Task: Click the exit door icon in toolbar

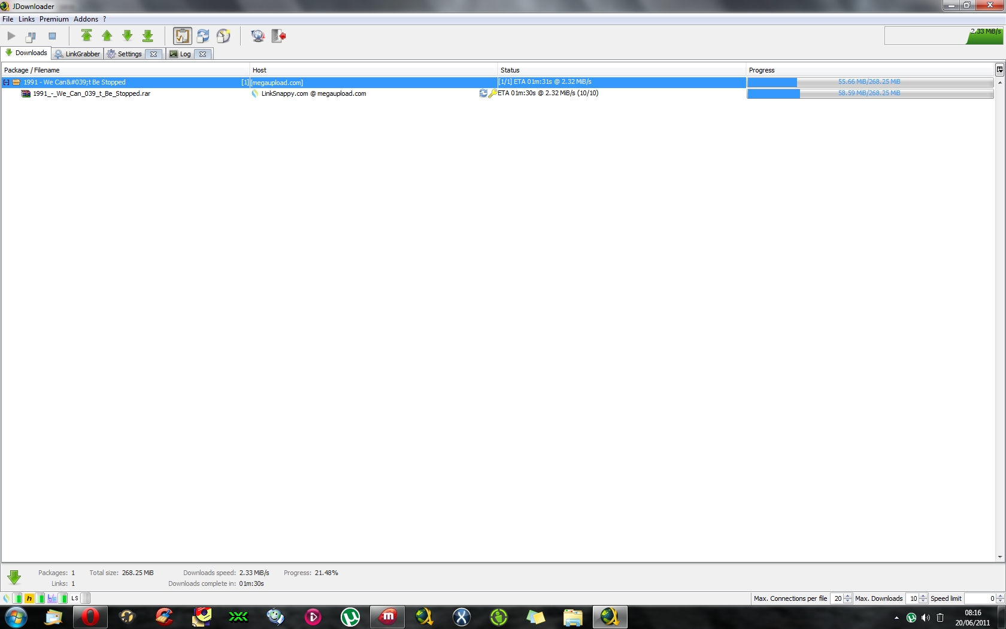Action: (x=278, y=36)
